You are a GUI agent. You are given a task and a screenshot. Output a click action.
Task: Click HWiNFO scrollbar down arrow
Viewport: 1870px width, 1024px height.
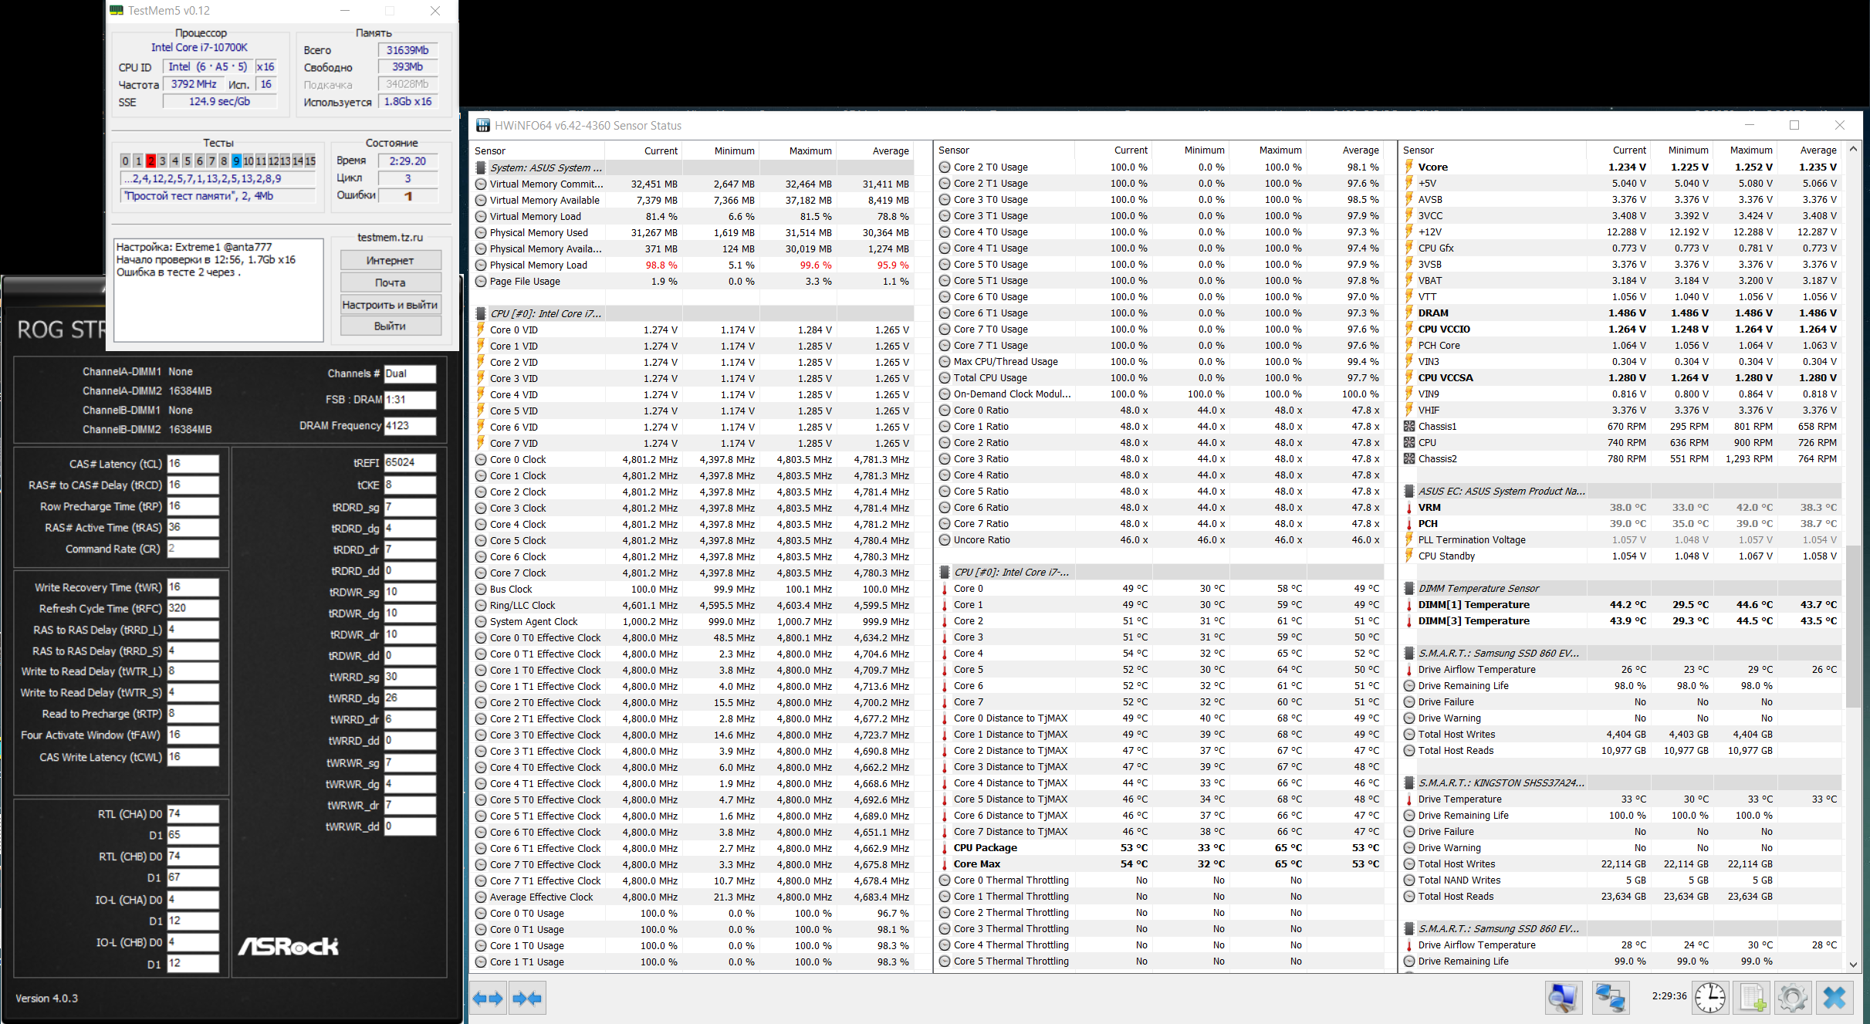click(1853, 964)
